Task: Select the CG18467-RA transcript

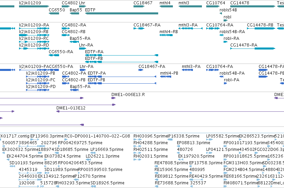Action: pyautogui.click(x=147, y=25)
